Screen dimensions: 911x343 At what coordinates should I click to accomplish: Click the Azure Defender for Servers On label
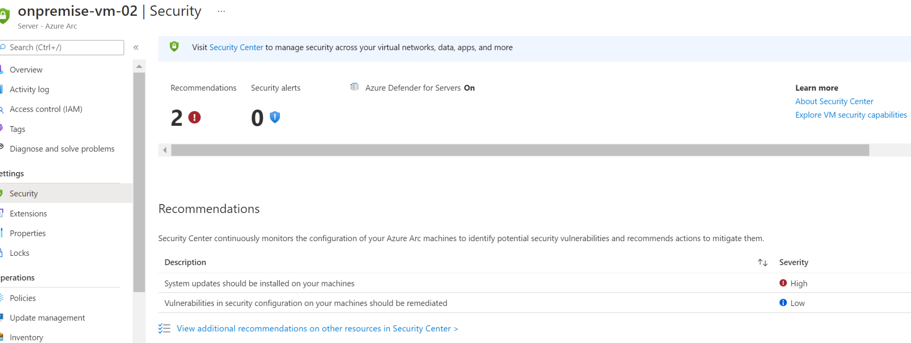click(420, 88)
